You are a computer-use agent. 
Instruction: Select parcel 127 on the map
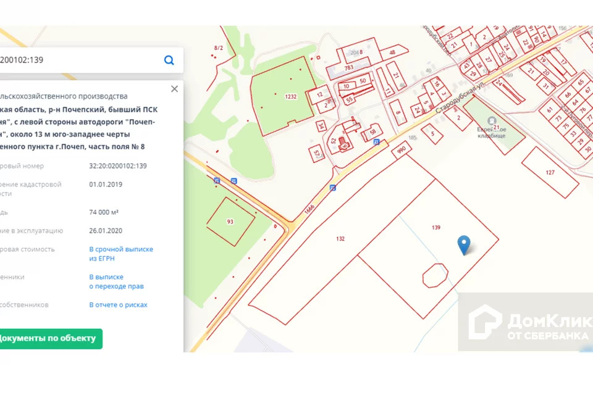pyautogui.click(x=550, y=172)
